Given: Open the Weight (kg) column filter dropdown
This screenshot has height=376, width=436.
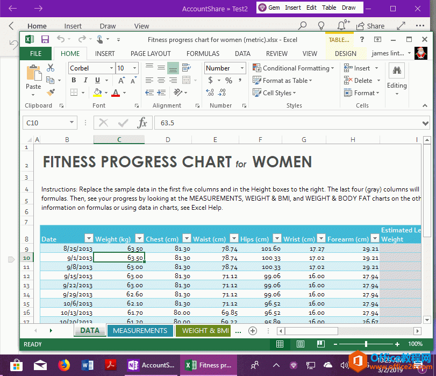Looking at the screenshot, I should click(139, 239).
